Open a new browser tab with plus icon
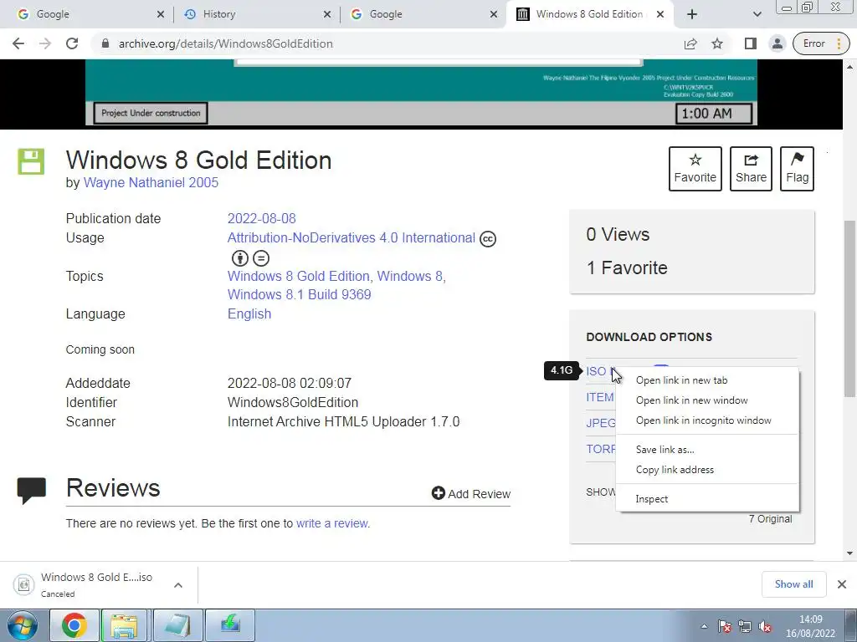Viewport: 857px width, 642px height. point(692,14)
